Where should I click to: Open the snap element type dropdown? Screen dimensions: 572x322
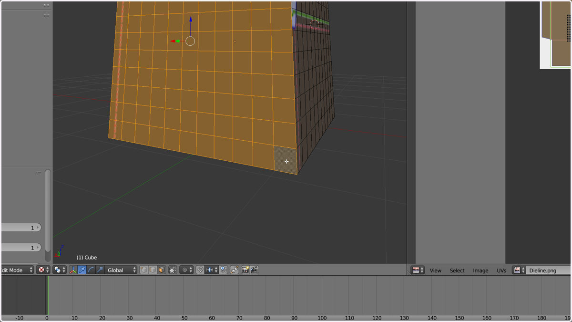212,270
